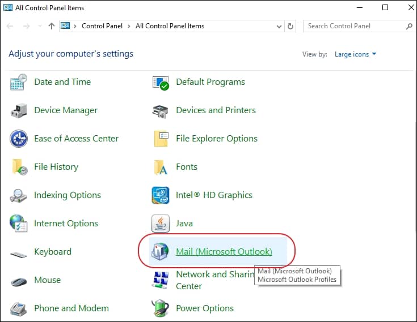Click the Mail (Microsoft Outlook) link
Screen dimensions: 417x322
click(x=224, y=252)
